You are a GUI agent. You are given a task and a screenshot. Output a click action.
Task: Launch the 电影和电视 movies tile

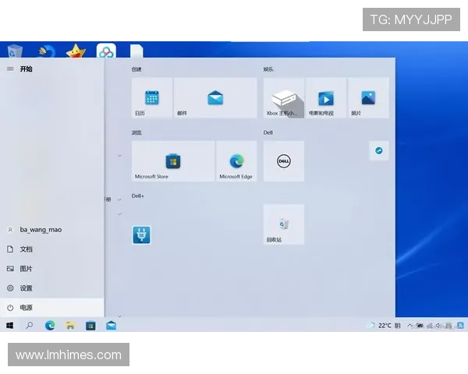coord(326,98)
